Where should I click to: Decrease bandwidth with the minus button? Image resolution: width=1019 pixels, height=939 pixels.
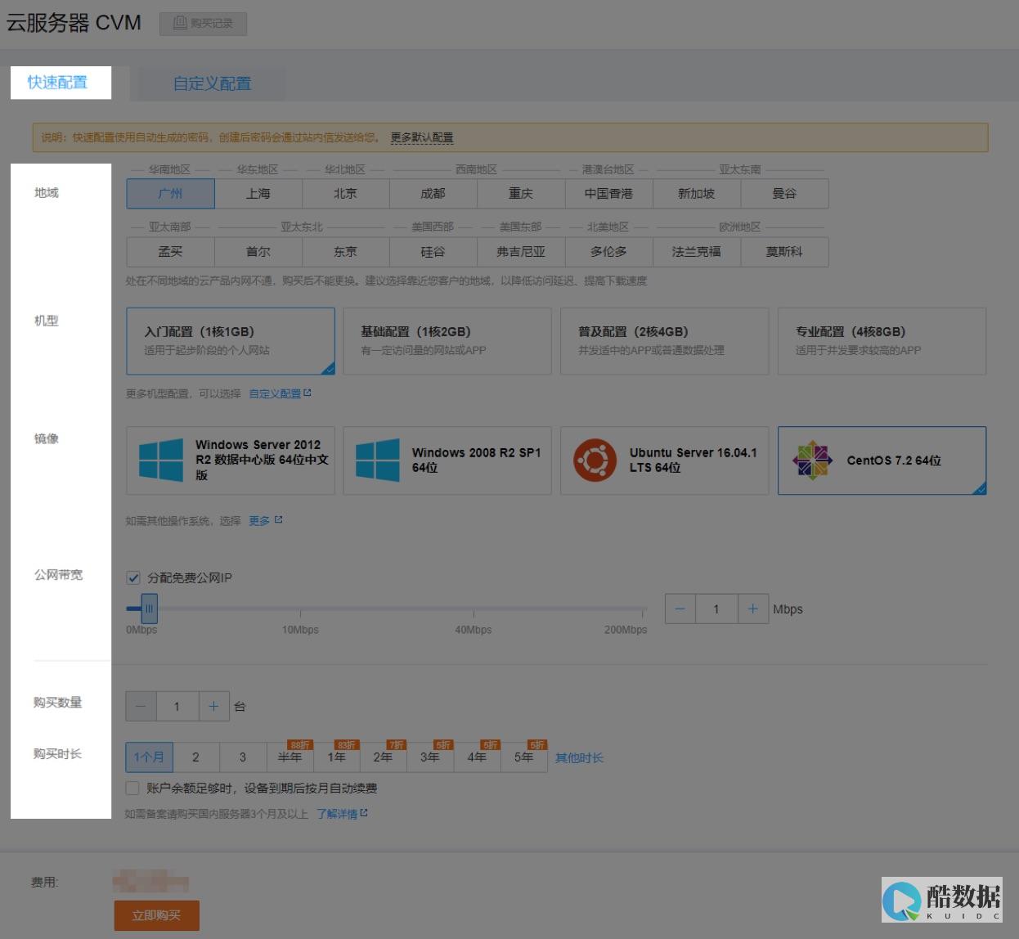coord(680,609)
